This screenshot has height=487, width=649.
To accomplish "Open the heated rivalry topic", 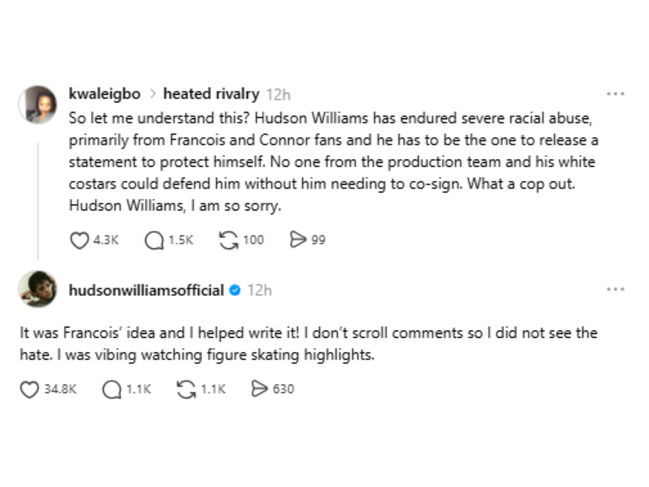I will click(211, 94).
